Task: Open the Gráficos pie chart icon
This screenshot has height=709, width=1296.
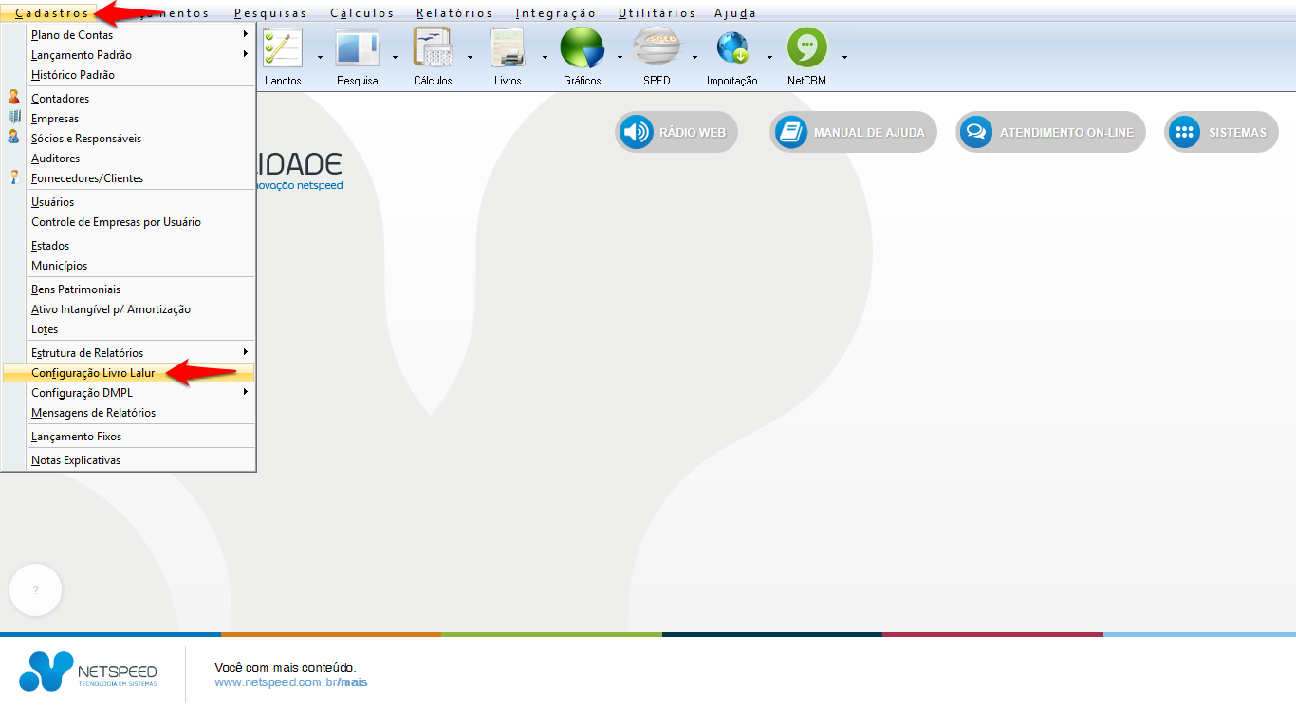Action: pos(582,47)
